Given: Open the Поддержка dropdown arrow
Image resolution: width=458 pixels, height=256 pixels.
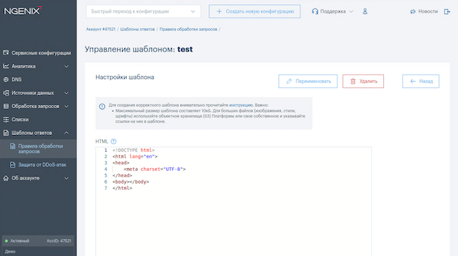Looking at the screenshot, I should tap(351, 11).
